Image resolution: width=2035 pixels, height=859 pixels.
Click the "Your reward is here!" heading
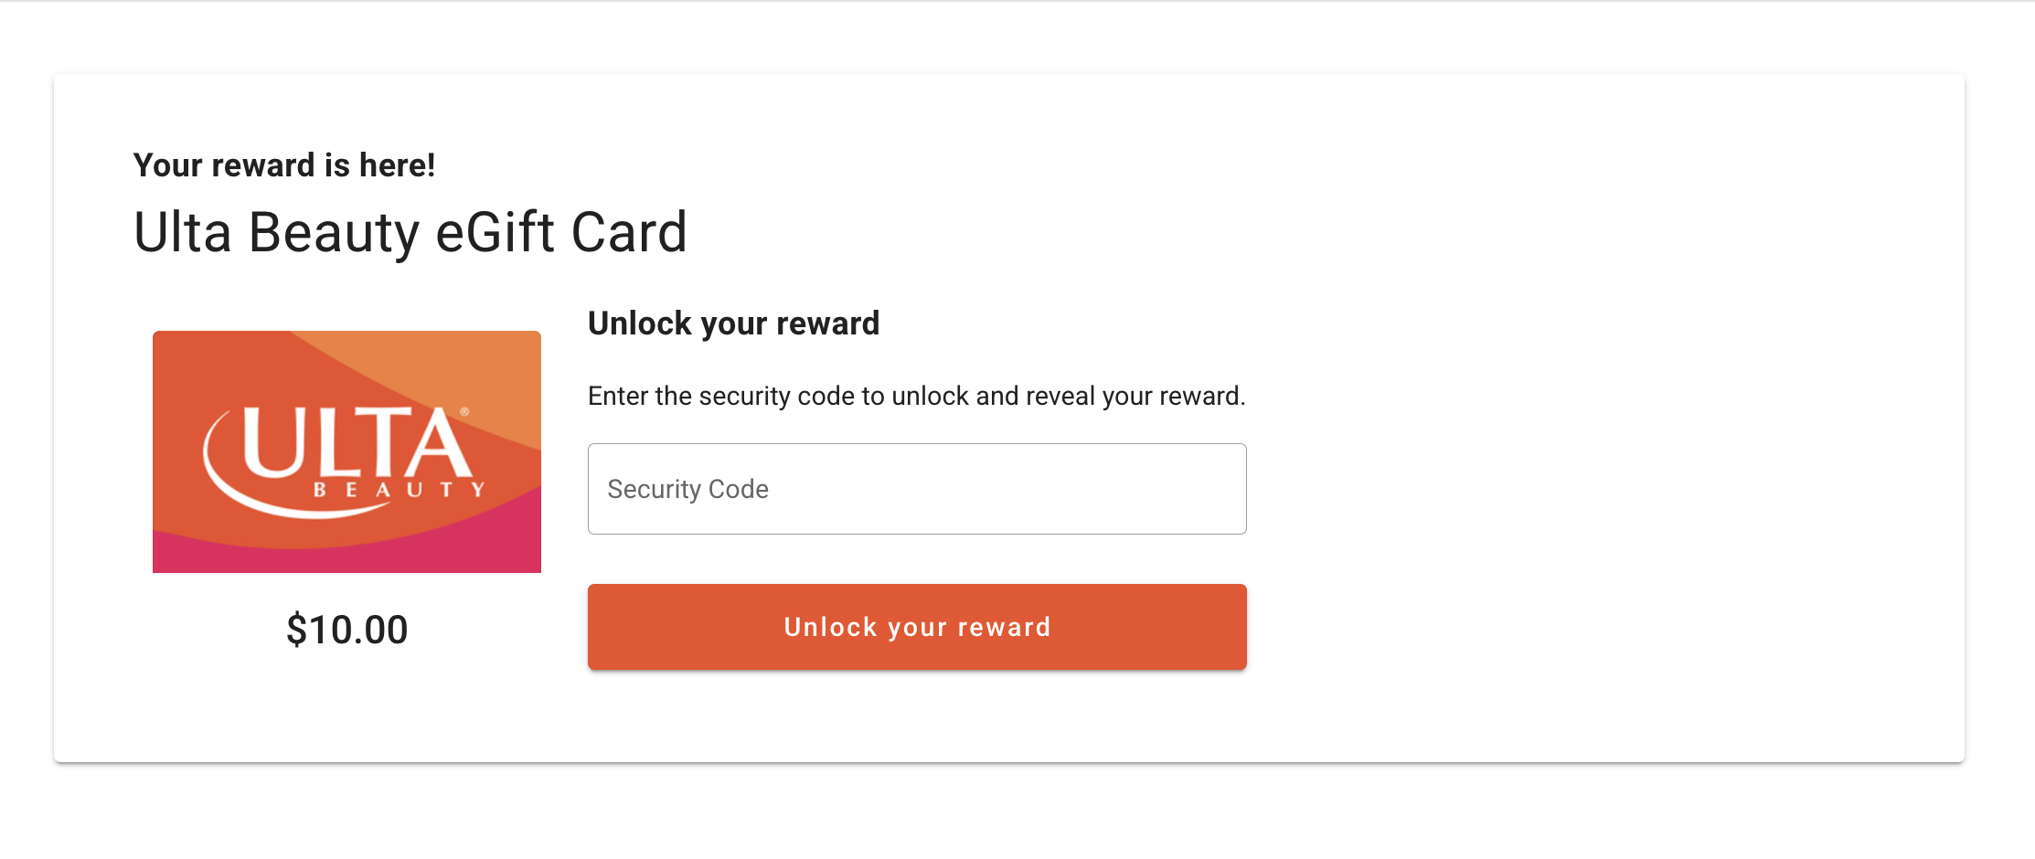(x=284, y=165)
